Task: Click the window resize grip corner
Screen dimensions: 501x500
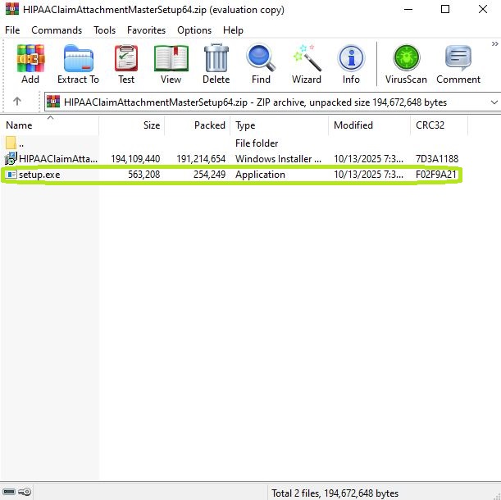Action: pyautogui.click(x=497, y=496)
